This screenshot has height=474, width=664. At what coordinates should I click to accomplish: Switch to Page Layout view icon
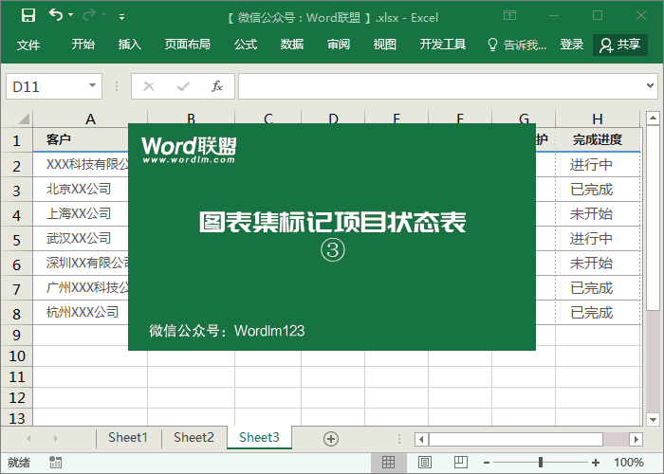pyautogui.click(x=425, y=463)
